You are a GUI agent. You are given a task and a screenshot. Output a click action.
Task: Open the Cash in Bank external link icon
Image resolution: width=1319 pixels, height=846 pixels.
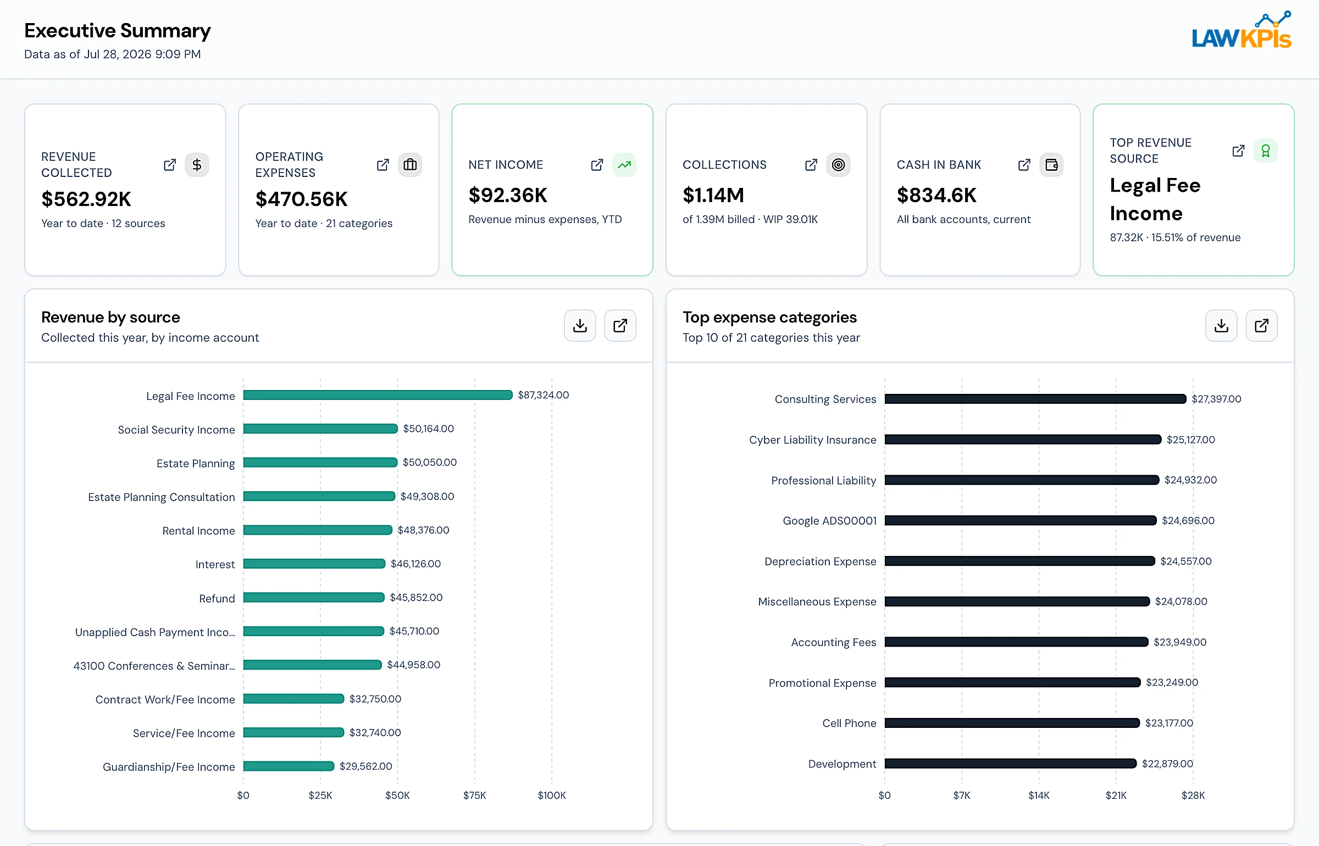[x=1024, y=165]
